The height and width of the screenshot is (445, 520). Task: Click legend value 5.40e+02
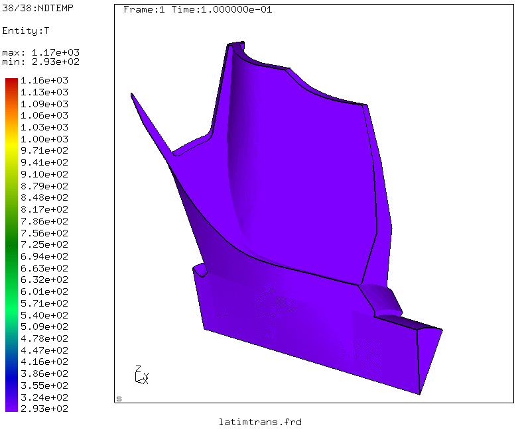pos(44,315)
